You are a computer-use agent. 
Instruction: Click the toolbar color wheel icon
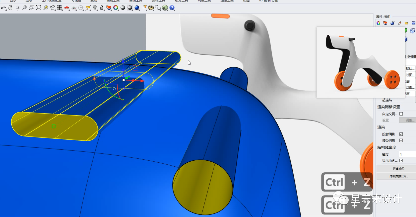[x=116, y=8]
